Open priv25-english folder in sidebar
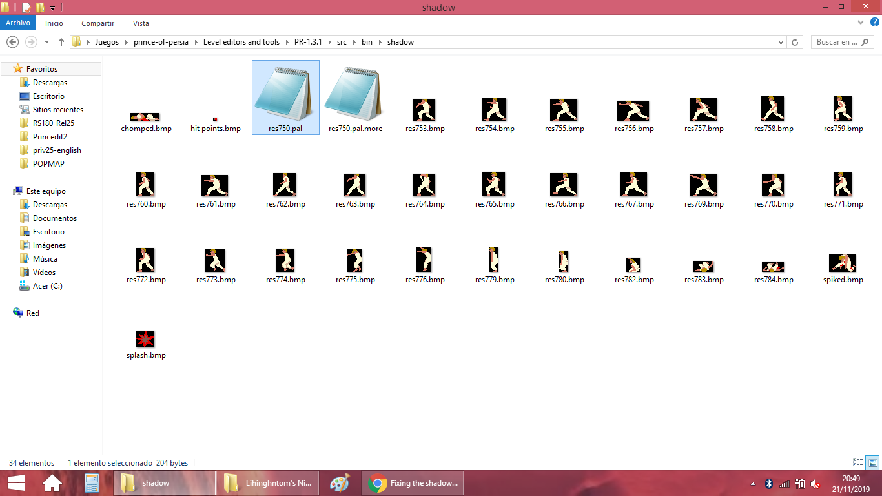Viewport: 882px width, 496px height. [57, 150]
